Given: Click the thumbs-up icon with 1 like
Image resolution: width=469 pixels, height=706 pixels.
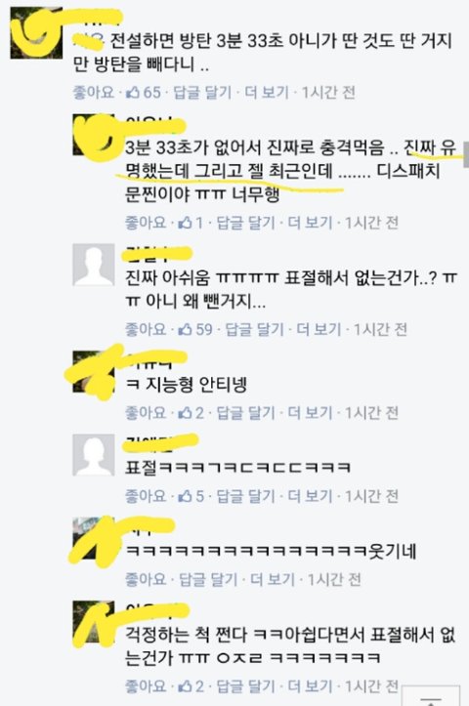Looking at the screenshot, I should click(x=186, y=222).
